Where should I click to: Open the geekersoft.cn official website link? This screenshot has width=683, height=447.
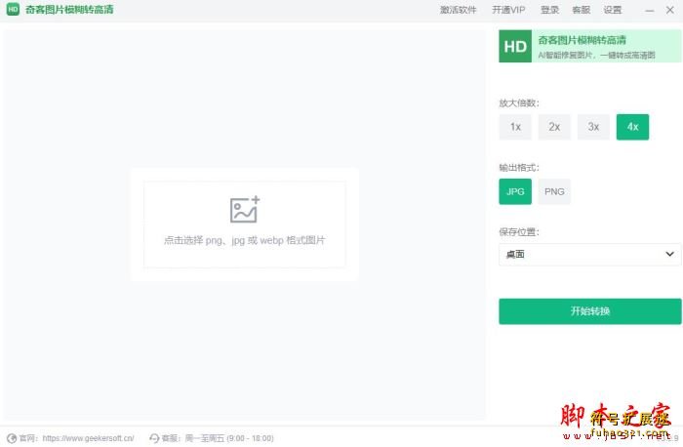click(x=88, y=438)
